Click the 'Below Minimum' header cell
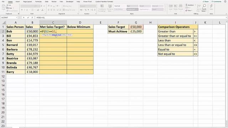Viewport: 228px width, 128px height. [80, 27]
